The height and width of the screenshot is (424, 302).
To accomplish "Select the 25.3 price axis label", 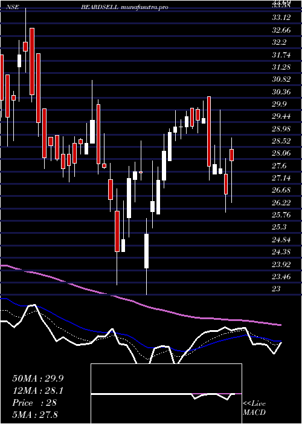I will coord(279,227).
